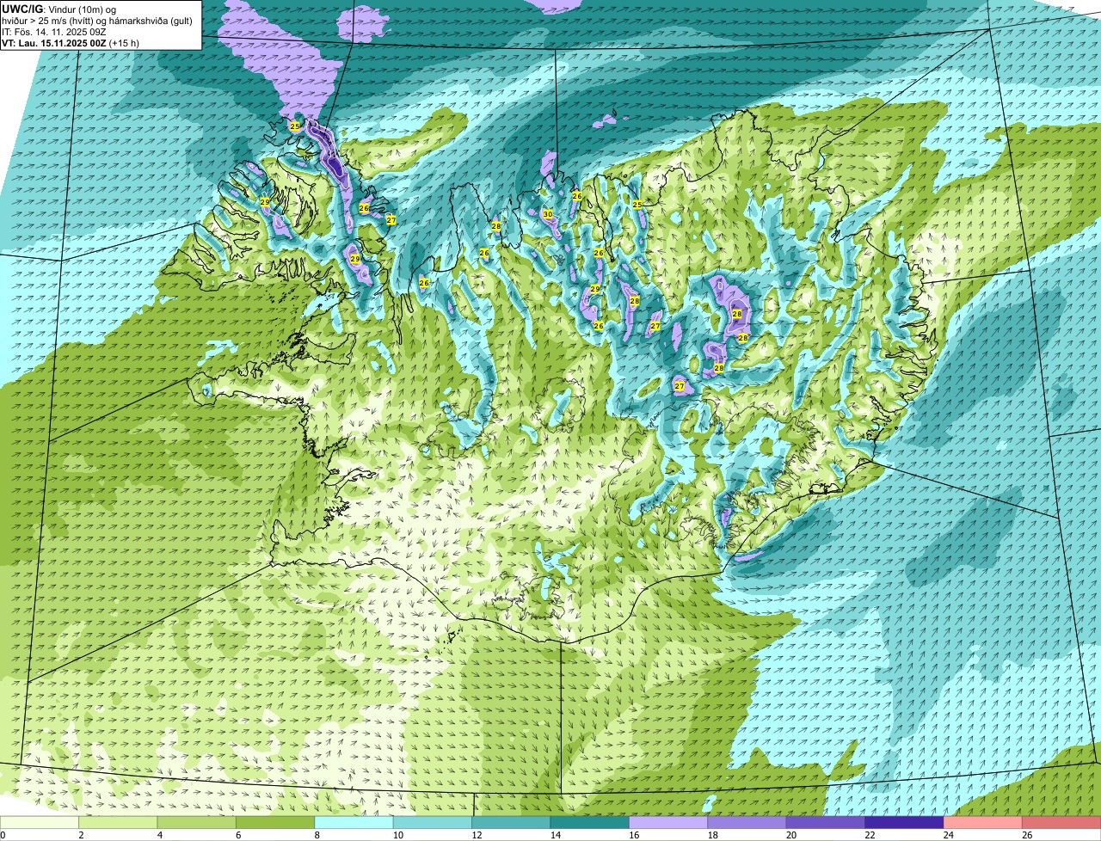Click the legend scale label "26" in the color bar
The image size is (1101, 841).
[1027, 834]
